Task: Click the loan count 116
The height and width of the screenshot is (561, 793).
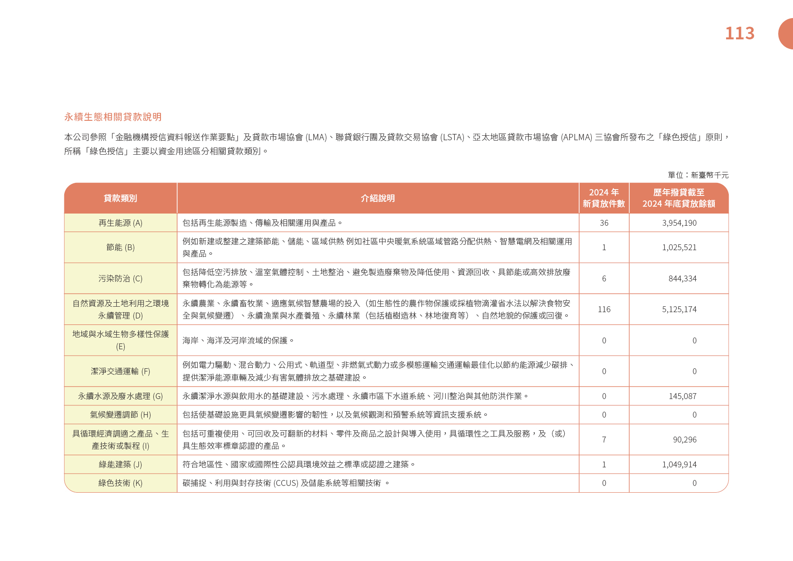Action: point(604,309)
